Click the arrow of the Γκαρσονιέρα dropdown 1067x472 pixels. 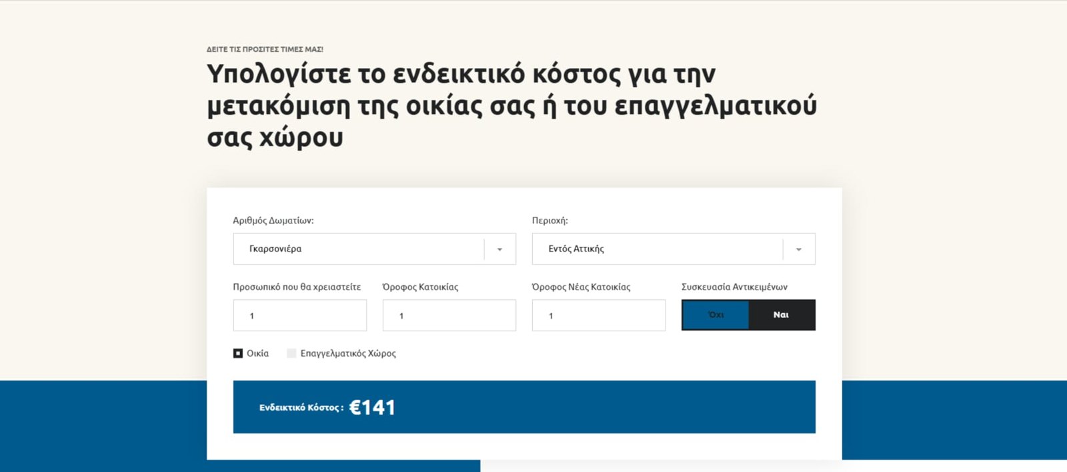(x=499, y=249)
